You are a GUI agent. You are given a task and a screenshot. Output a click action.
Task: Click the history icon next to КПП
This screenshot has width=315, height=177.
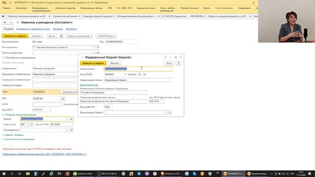point(63,98)
